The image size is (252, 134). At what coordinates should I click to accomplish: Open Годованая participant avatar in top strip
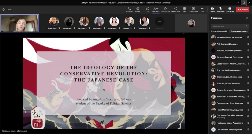point(144,21)
